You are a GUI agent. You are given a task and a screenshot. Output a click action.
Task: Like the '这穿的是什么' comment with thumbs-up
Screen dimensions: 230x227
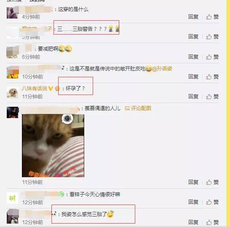[212, 17]
